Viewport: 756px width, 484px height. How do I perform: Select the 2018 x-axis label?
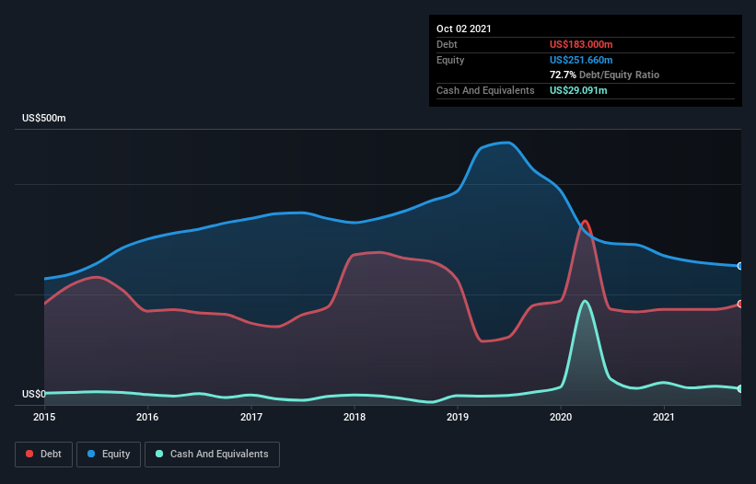tap(355, 417)
